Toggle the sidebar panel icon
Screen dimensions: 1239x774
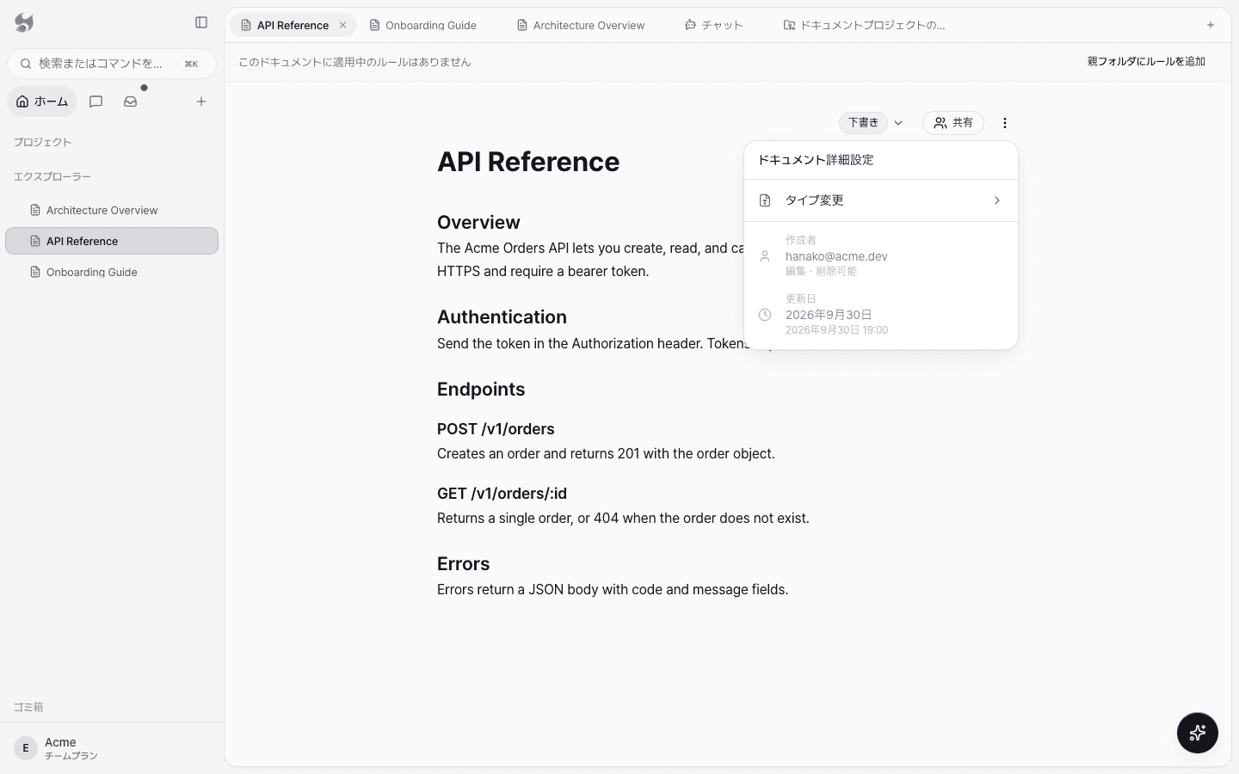(x=201, y=23)
